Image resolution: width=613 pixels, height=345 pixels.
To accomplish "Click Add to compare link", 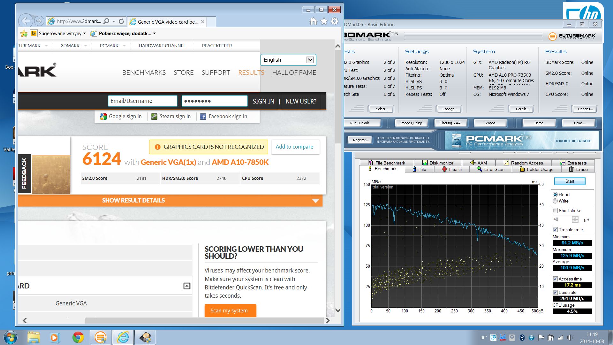I will coord(294,147).
